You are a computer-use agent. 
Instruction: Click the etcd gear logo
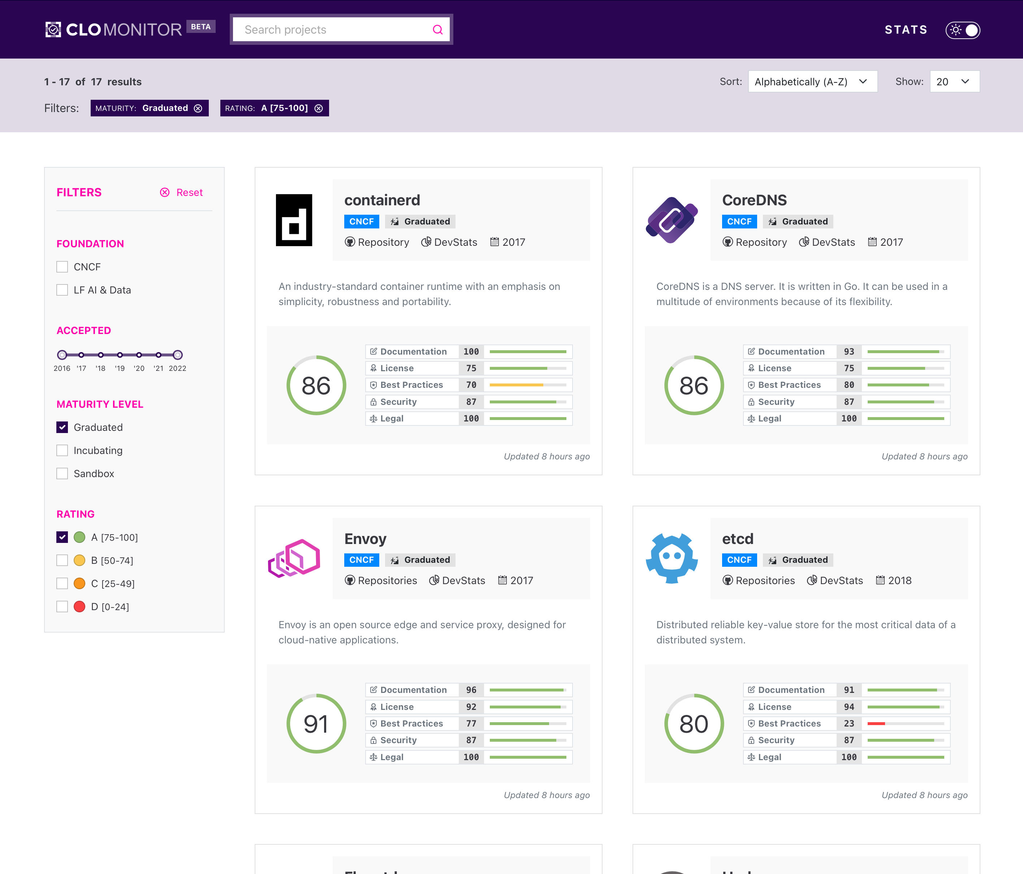(x=672, y=558)
